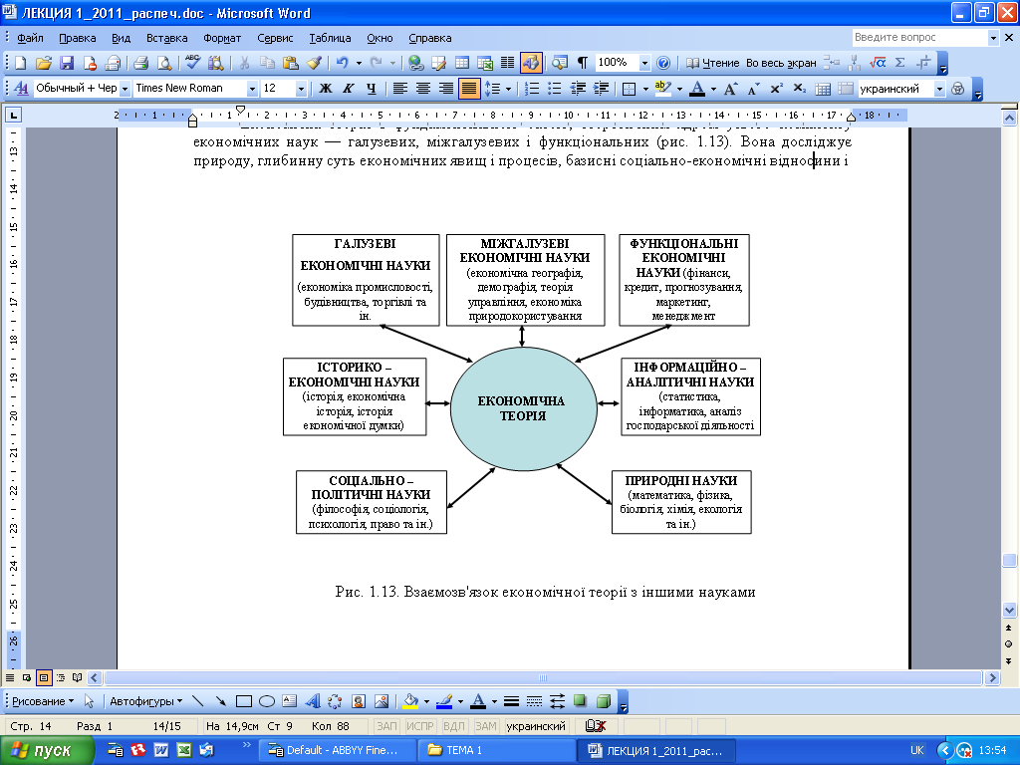Viewport: 1020px width, 765px height.
Task: Toggle show paragraph marks ¶
Action: tap(582, 63)
